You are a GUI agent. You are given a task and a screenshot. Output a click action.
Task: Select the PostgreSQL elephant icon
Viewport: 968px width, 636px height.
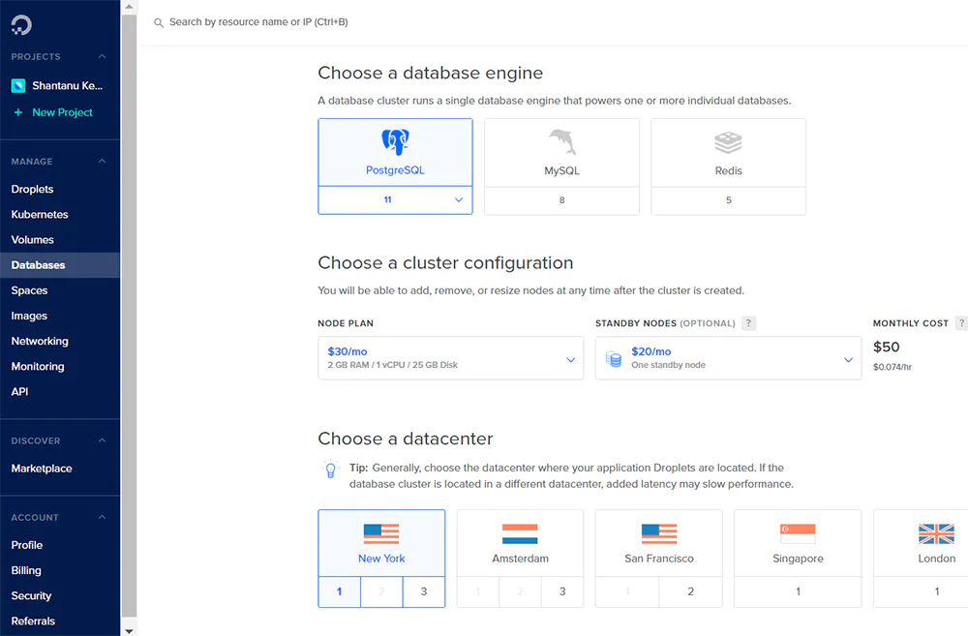click(x=395, y=142)
